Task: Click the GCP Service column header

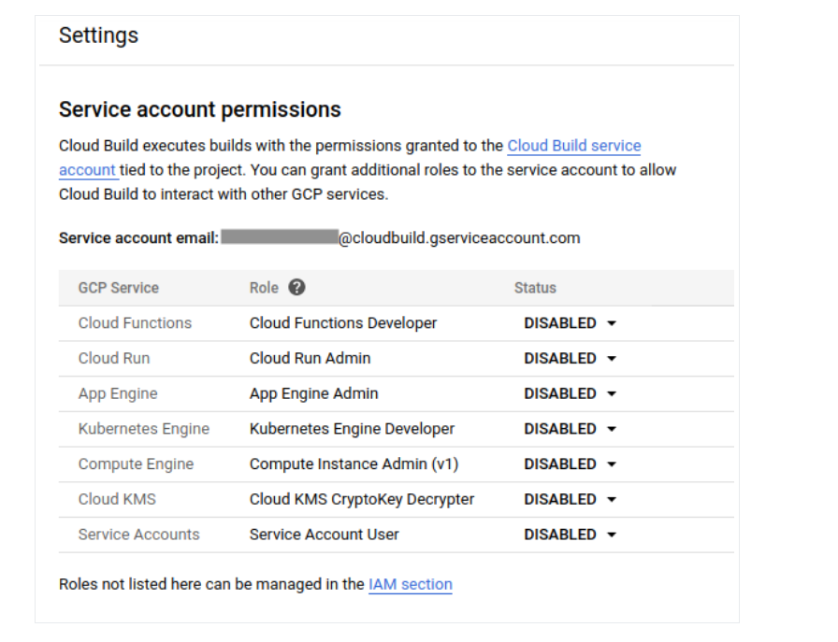Action: (x=119, y=288)
